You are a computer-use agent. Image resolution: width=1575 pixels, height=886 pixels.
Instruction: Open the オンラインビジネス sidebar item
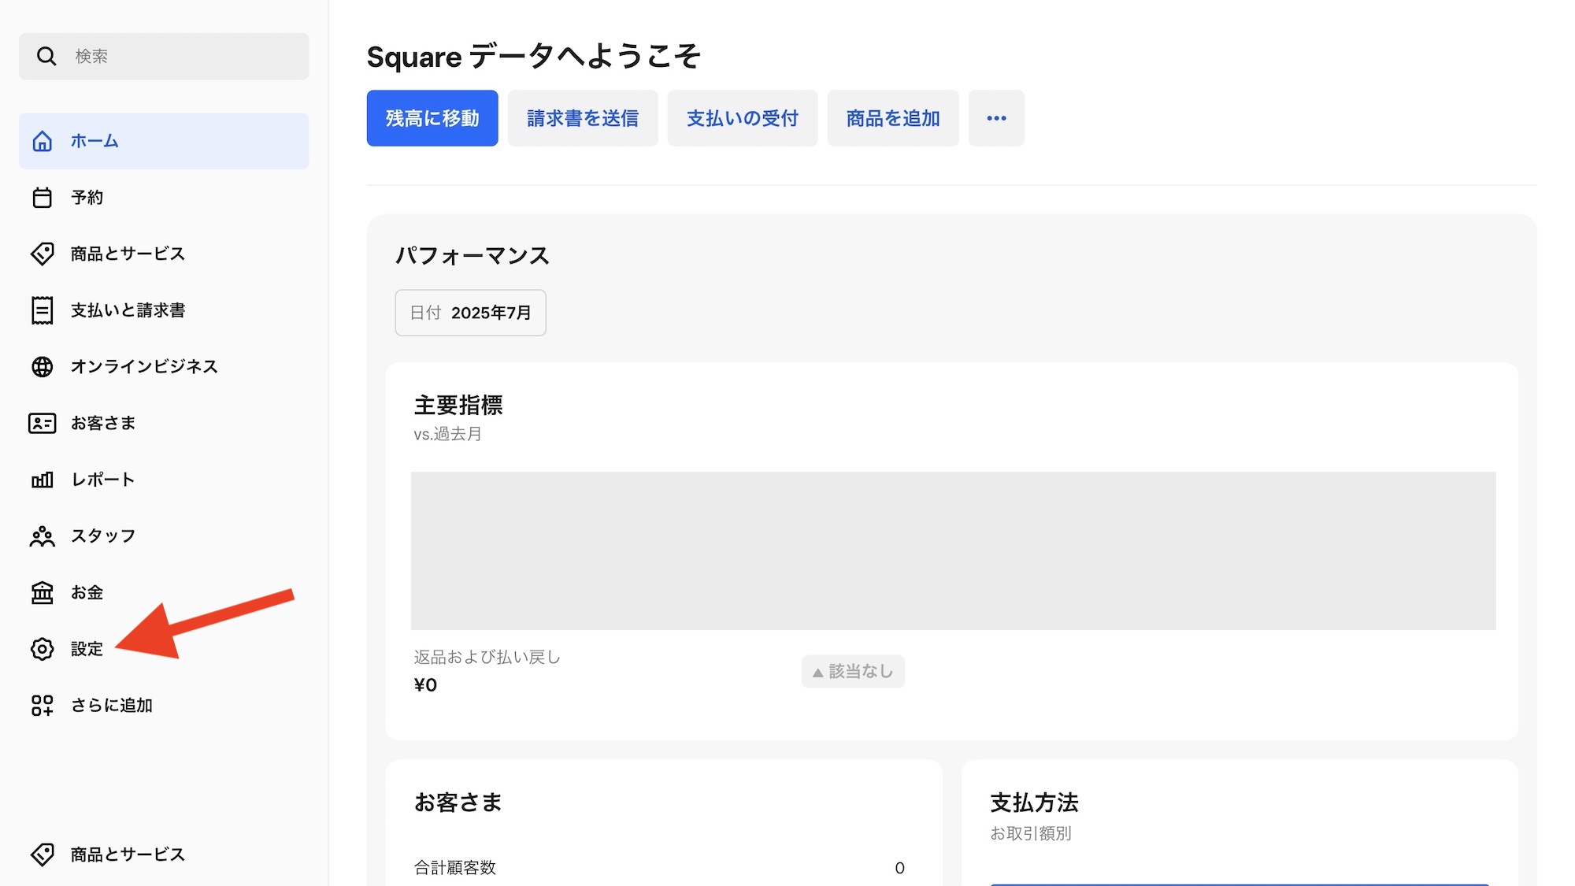164,366
